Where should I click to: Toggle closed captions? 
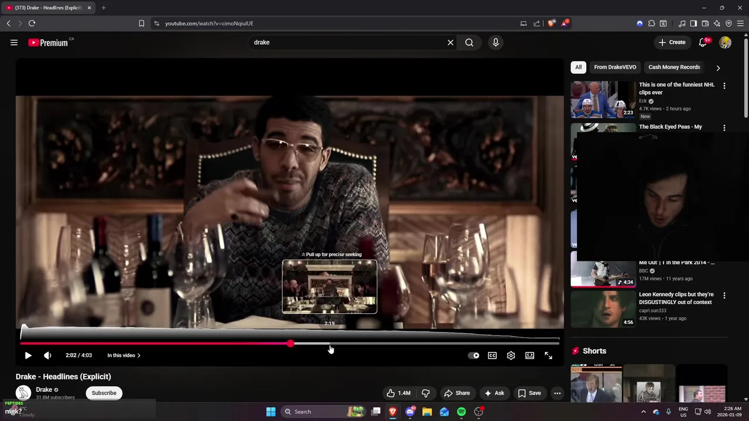click(x=492, y=355)
